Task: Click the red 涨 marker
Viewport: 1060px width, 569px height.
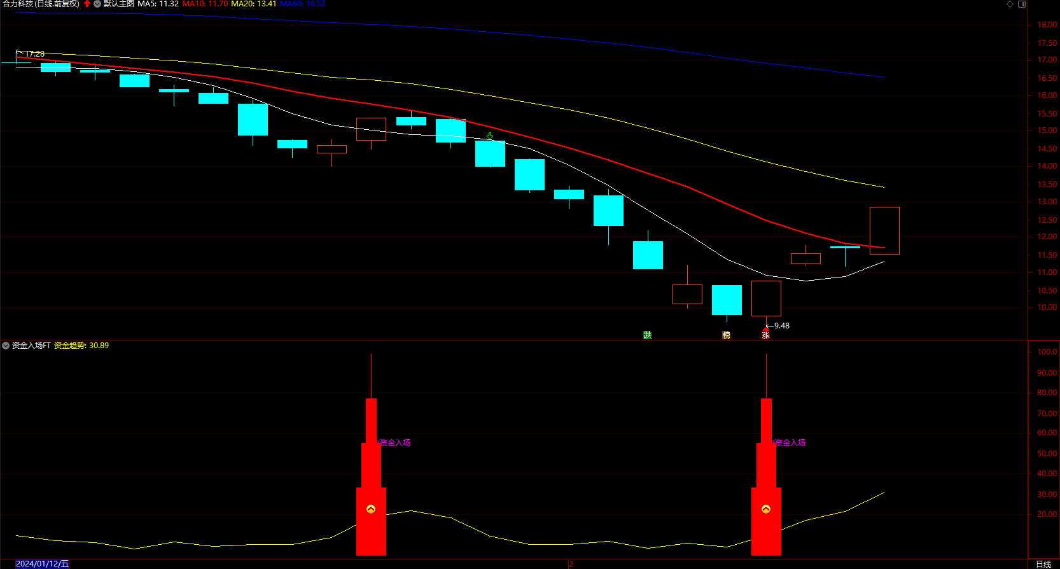Action: [766, 335]
